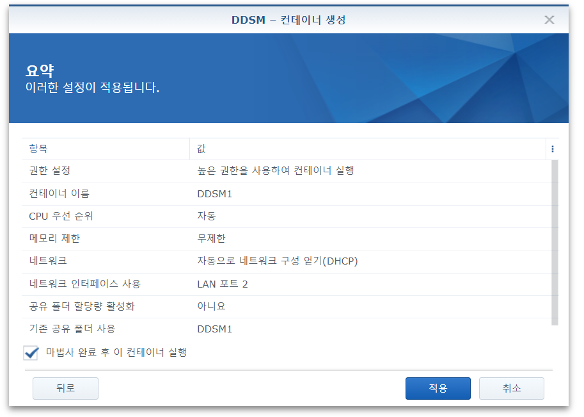The width and height of the screenshot is (584, 417).
Task: Select the DDSM1 value in 기존 공유 폴더 사용 row
Action: pos(214,329)
